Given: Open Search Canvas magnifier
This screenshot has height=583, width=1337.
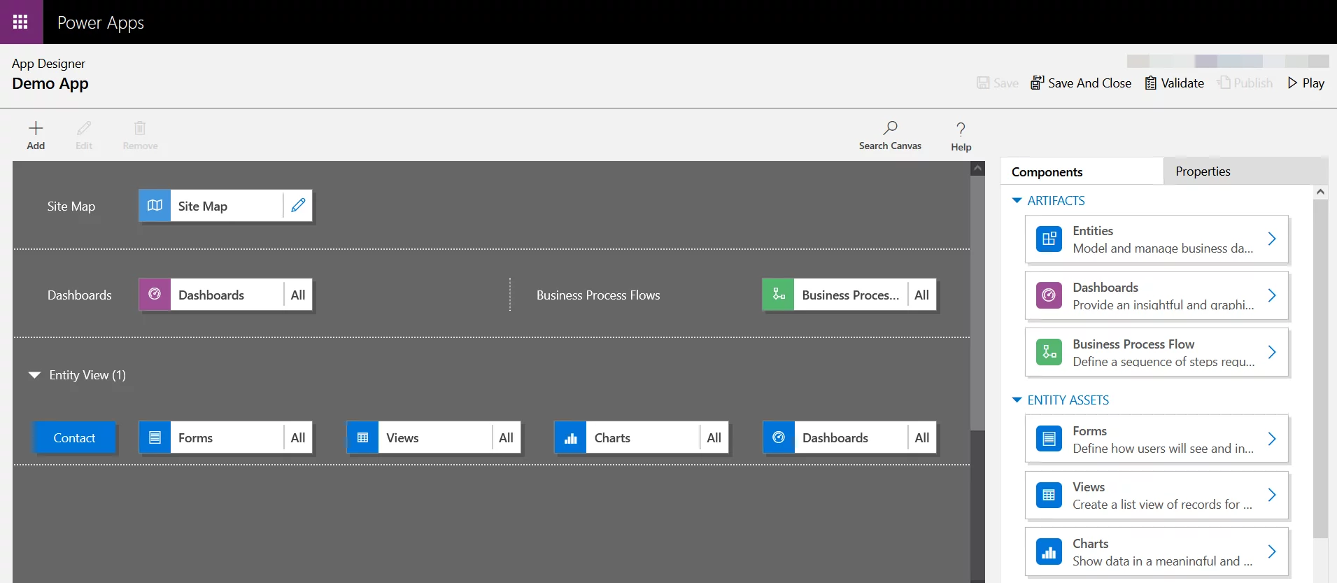Looking at the screenshot, I should coord(890,128).
